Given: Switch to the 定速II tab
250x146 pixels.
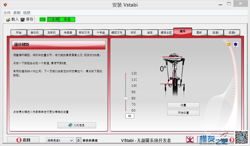Looking at the screenshot, I should pyautogui.click(x=232, y=33).
